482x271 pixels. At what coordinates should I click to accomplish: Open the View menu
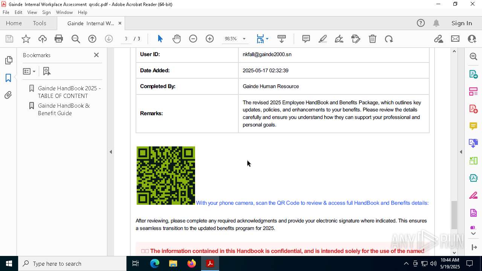point(32,12)
